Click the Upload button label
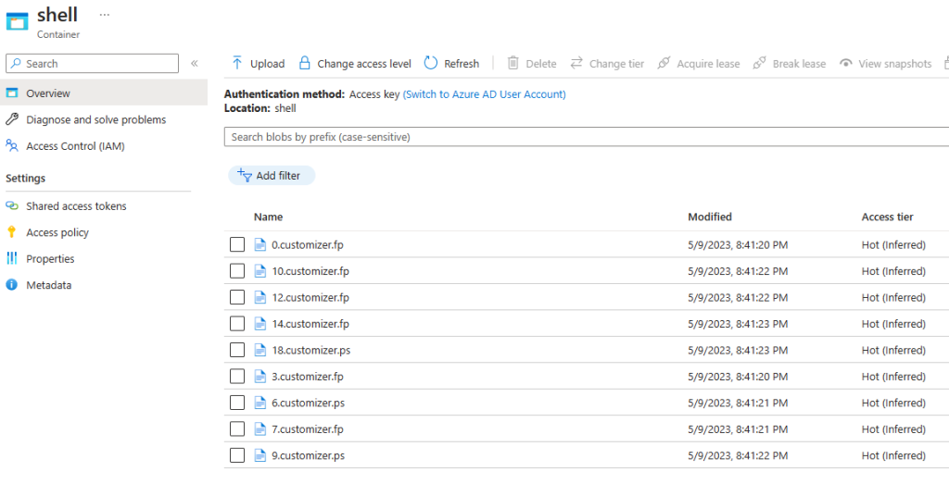 pos(268,64)
